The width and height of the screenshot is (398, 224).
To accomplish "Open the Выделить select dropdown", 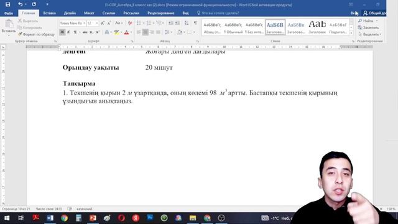I will pyautogui.click(x=370, y=34).
